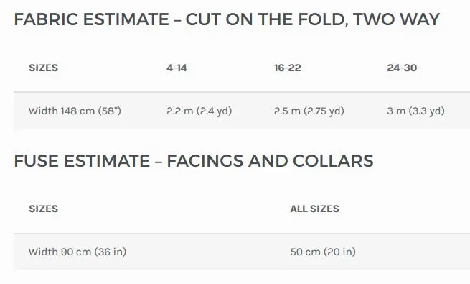Select the SIZES header in fabric table
The height and width of the screenshot is (284, 470).
click(x=44, y=68)
